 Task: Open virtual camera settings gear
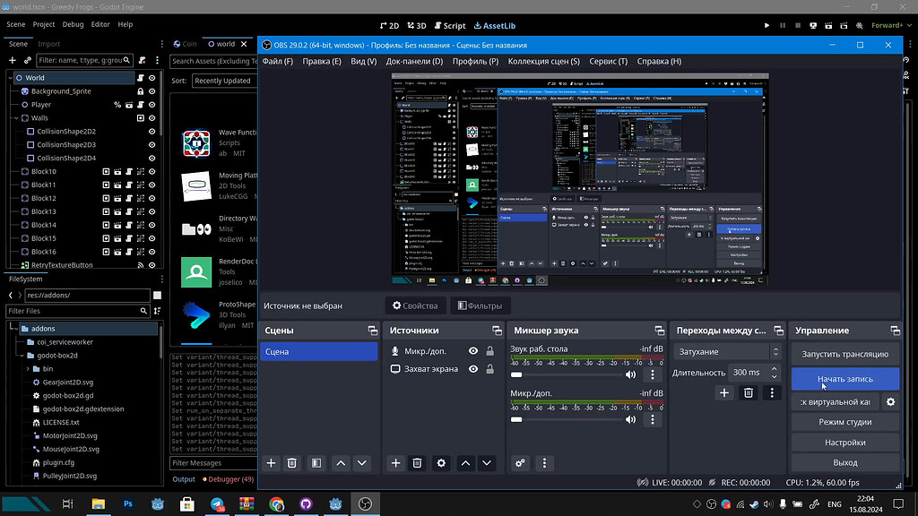[x=890, y=401]
